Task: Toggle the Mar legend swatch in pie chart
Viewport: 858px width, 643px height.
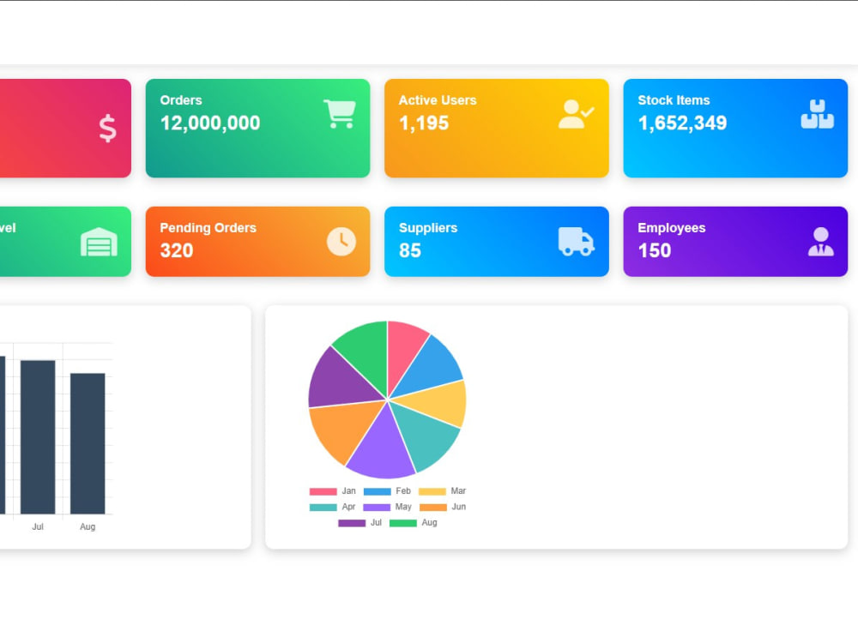Action: point(432,491)
